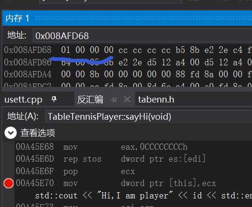Image resolution: width=252 pixels, height=207 pixels.
Task: Focus the memory address field 0x008AFD68
Action: point(142,36)
